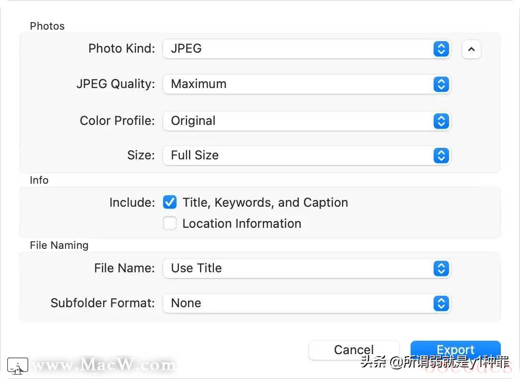The image size is (520, 379).
Task: Click the "Title, Keywords, and Caption" label text
Action: 265,202
